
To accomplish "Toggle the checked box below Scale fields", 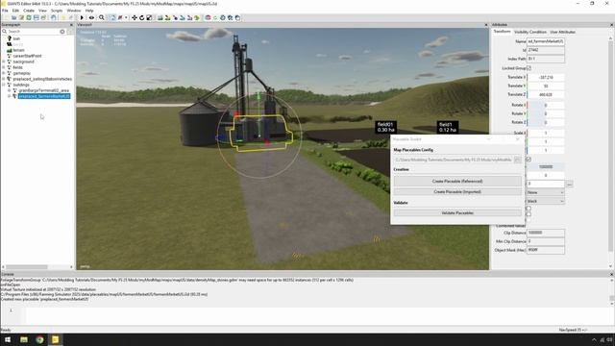I will point(529,160).
